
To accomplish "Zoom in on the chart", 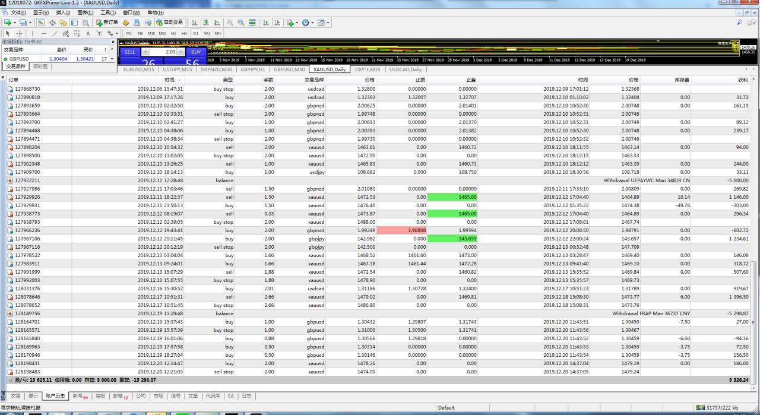I will pos(230,23).
